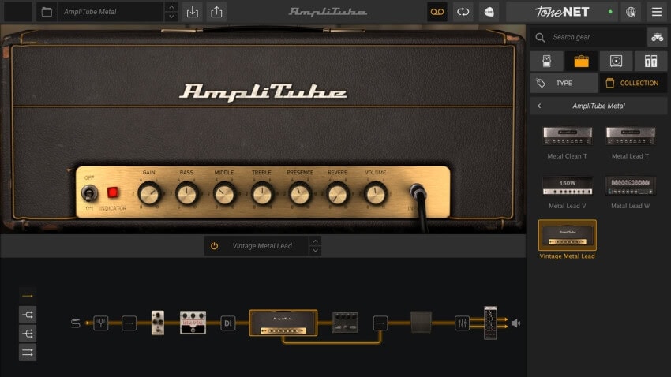Select the split-to-two routing layout
The height and width of the screenshot is (377, 671).
click(28, 315)
